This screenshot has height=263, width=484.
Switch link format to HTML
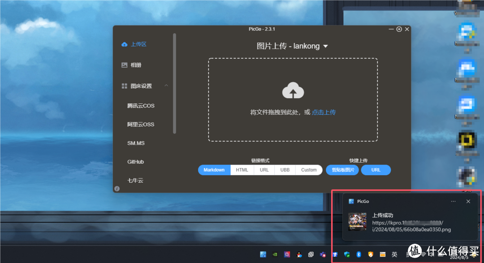pos(242,170)
